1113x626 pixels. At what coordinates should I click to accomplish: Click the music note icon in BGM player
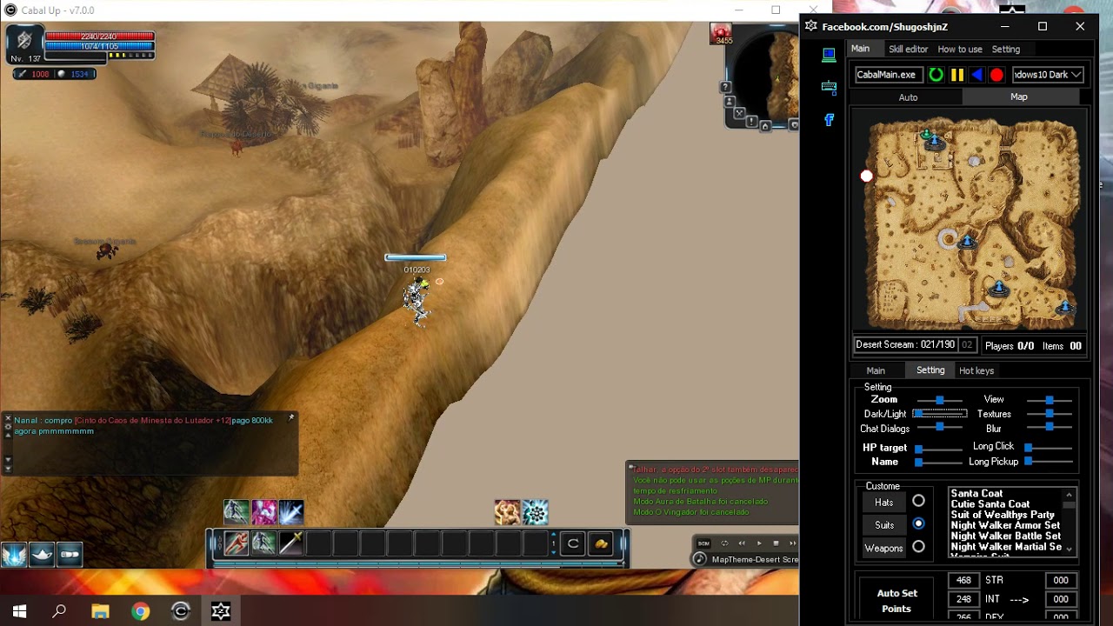click(x=701, y=559)
